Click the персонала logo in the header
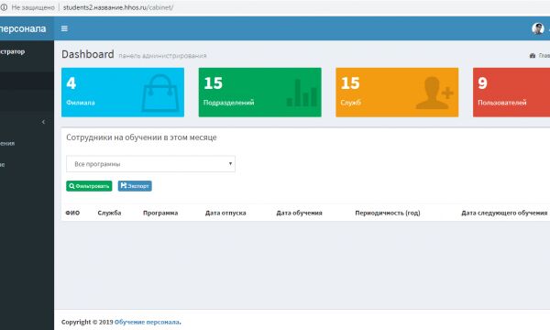The height and width of the screenshot is (330, 550). pos(23,28)
